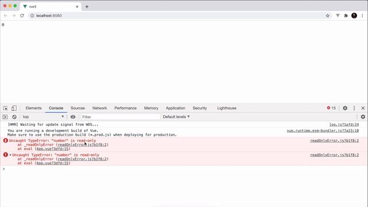View site information icon in address bar
368x207 pixels.
[x=32, y=16]
